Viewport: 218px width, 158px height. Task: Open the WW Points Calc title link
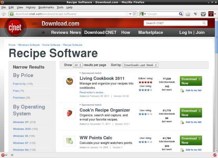(x=96, y=138)
